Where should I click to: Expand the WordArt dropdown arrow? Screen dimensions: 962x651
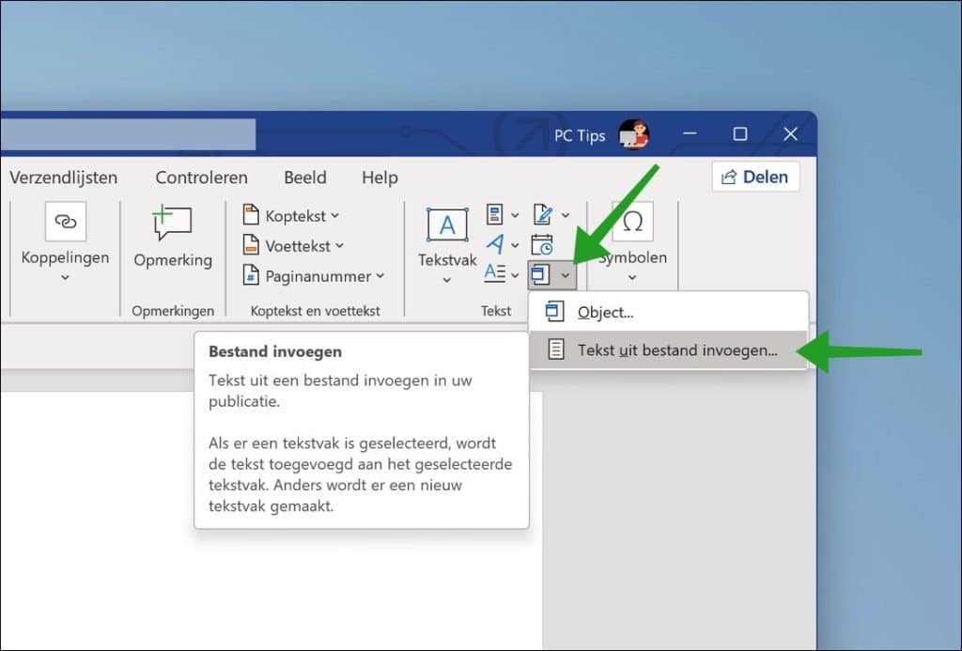click(x=514, y=245)
